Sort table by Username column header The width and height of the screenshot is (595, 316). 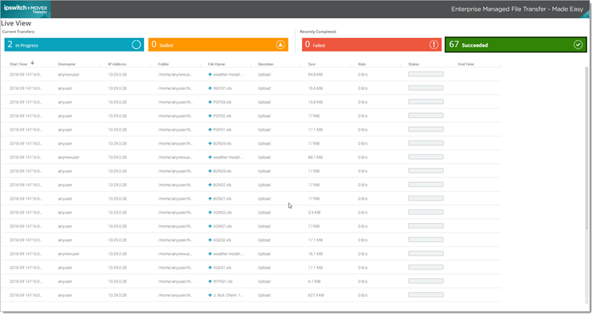(66, 64)
